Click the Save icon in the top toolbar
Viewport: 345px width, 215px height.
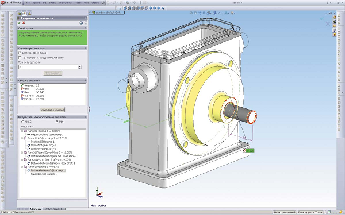pyautogui.click(x=121, y=3)
